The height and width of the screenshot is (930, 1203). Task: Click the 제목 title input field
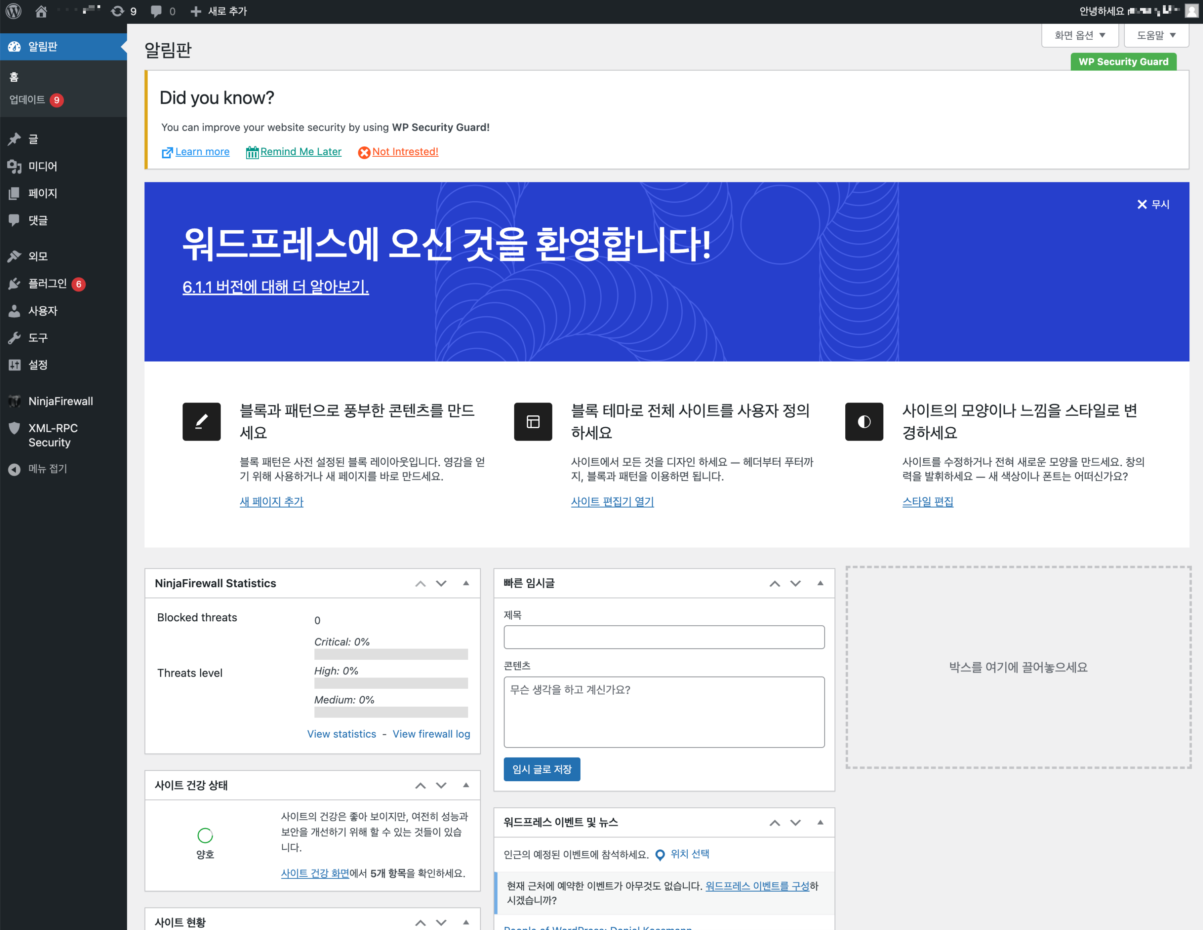click(664, 637)
